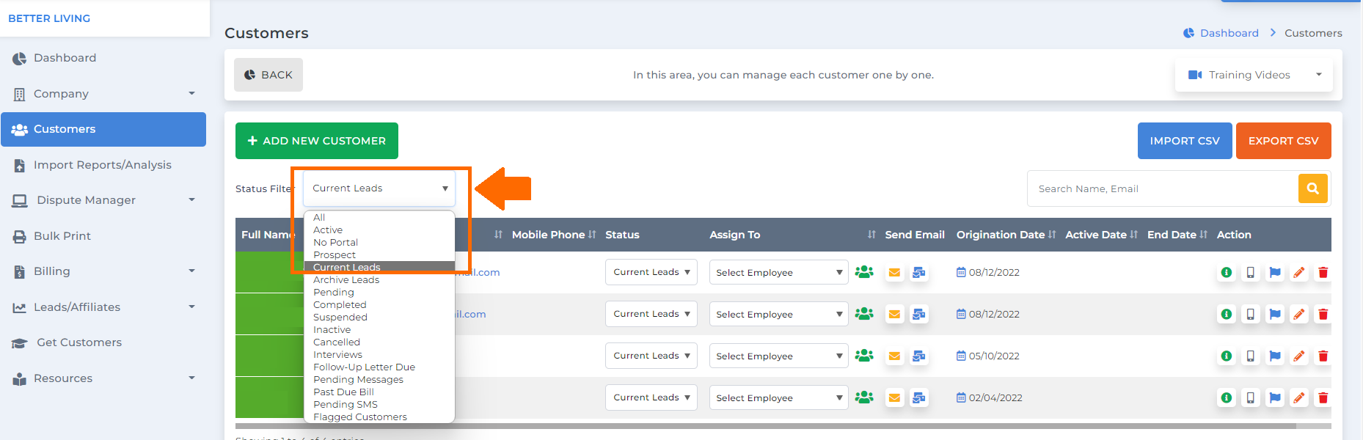Image resolution: width=1363 pixels, height=440 pixels.
Task: Click the calendar icon beside 05/10/2022
Action: click(961, 356)
